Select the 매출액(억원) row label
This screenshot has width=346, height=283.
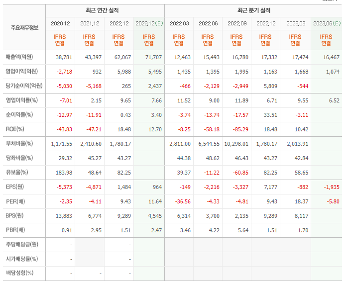coord(19,57)
